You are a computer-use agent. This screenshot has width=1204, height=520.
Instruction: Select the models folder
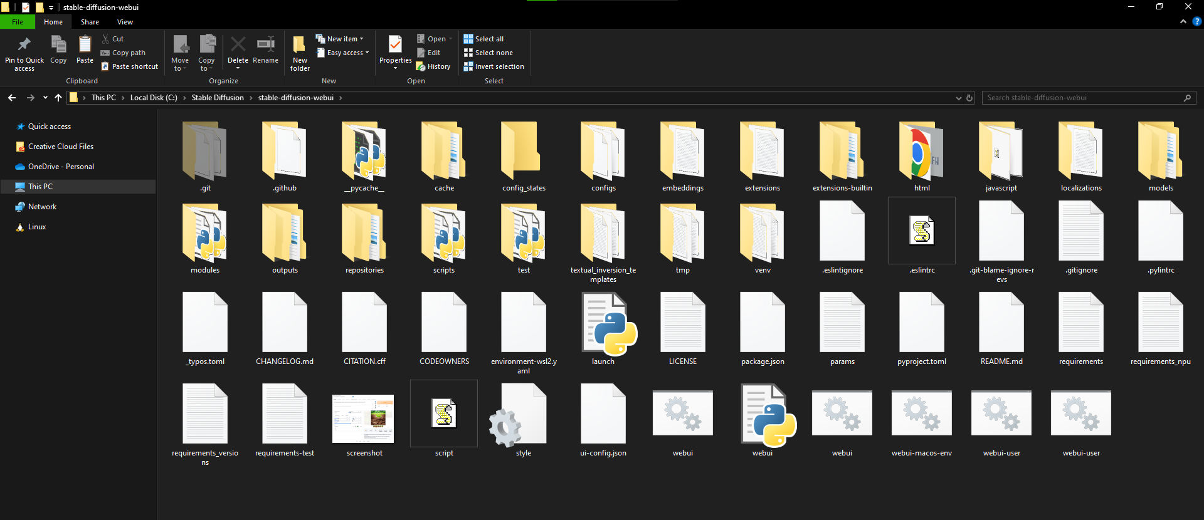(1161, 157)
